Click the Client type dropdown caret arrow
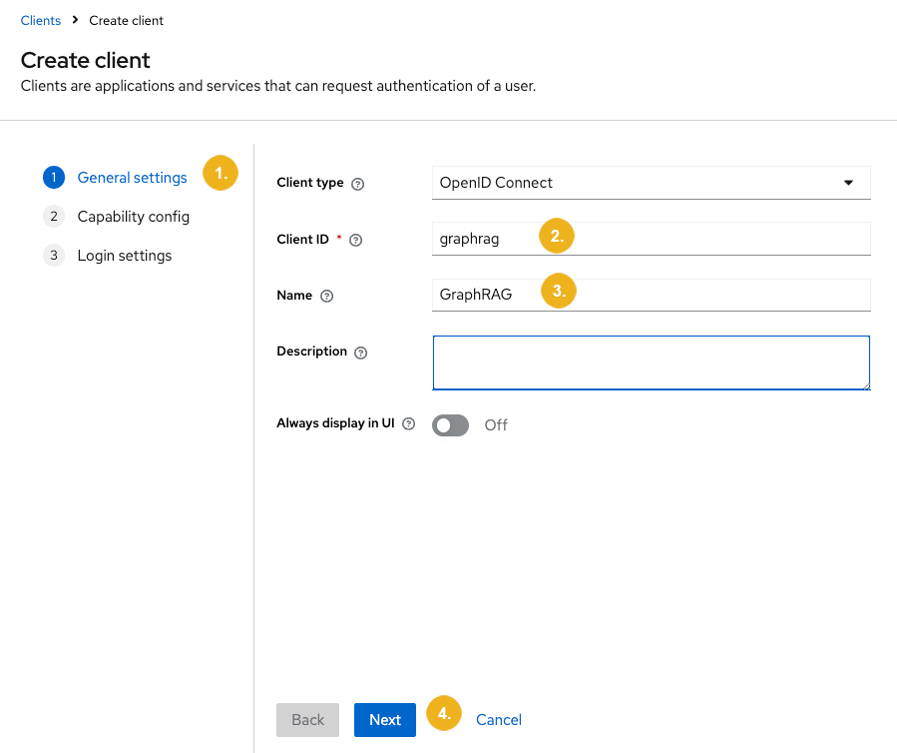Image resolution: width=897 pixels, height=753 pixels. coord(848,183)
